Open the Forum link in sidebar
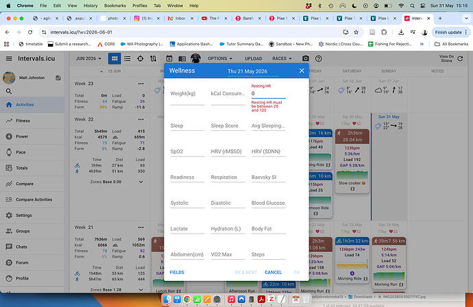The width and height of the screenshot is (473, 307). pos(32,262)
